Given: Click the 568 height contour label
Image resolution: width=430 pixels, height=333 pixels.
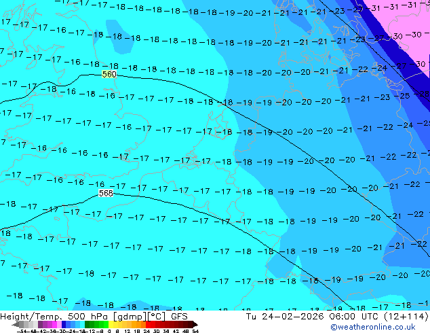Looking at the screenshot, I should pyautogui.click(x=106, y=193).
